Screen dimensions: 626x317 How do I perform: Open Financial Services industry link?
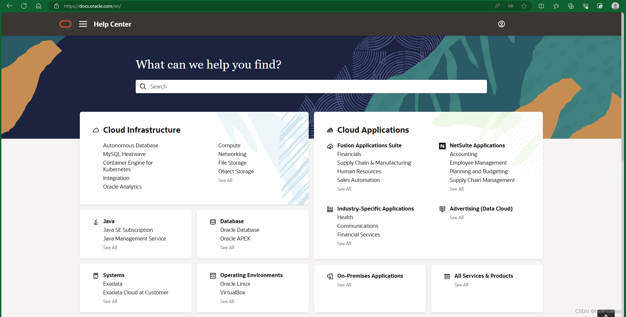tap(359, 235)
